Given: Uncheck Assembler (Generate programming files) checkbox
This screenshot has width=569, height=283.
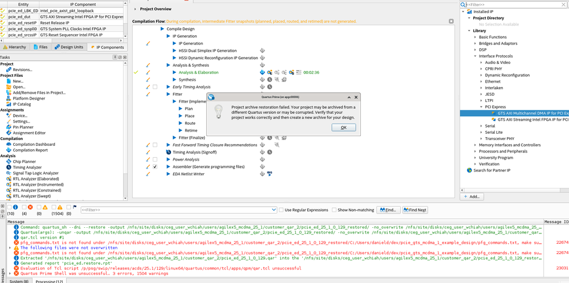Looking at the screenshot, I should [155, 167].
